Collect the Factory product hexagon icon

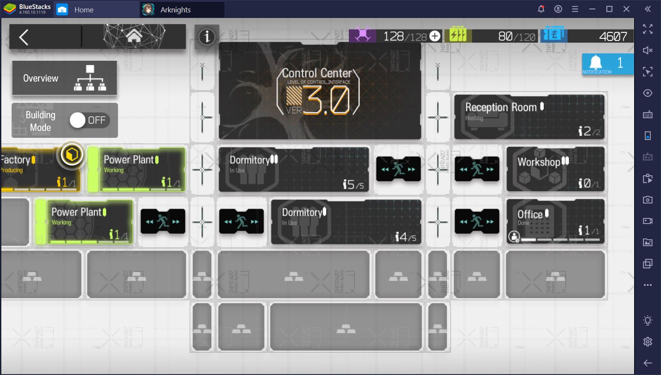72,154
